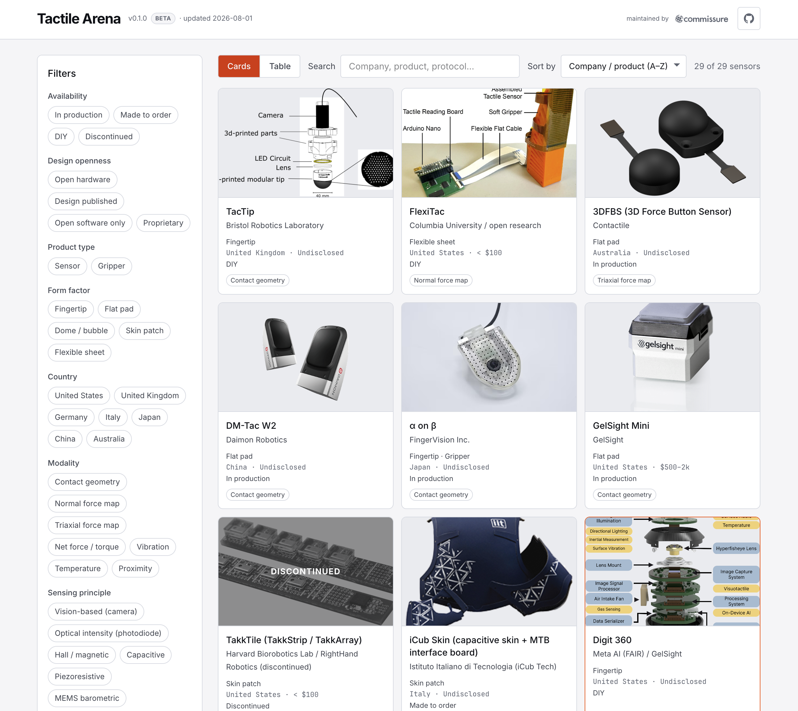Choose the Proximity modality filter
The width and height of the screenshot is (798, 711).
[x=135, y=569]
